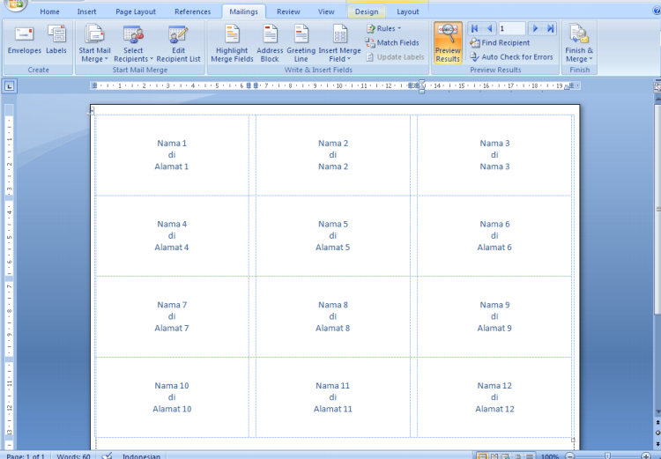Viewport: 661px width, 459px height.
Task: Insert a Greeting Line
Action: (301, 43)
